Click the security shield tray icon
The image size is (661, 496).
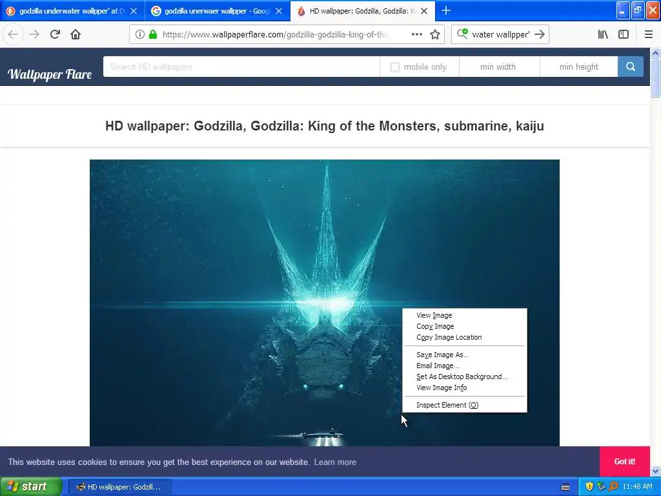coord(589,486)
